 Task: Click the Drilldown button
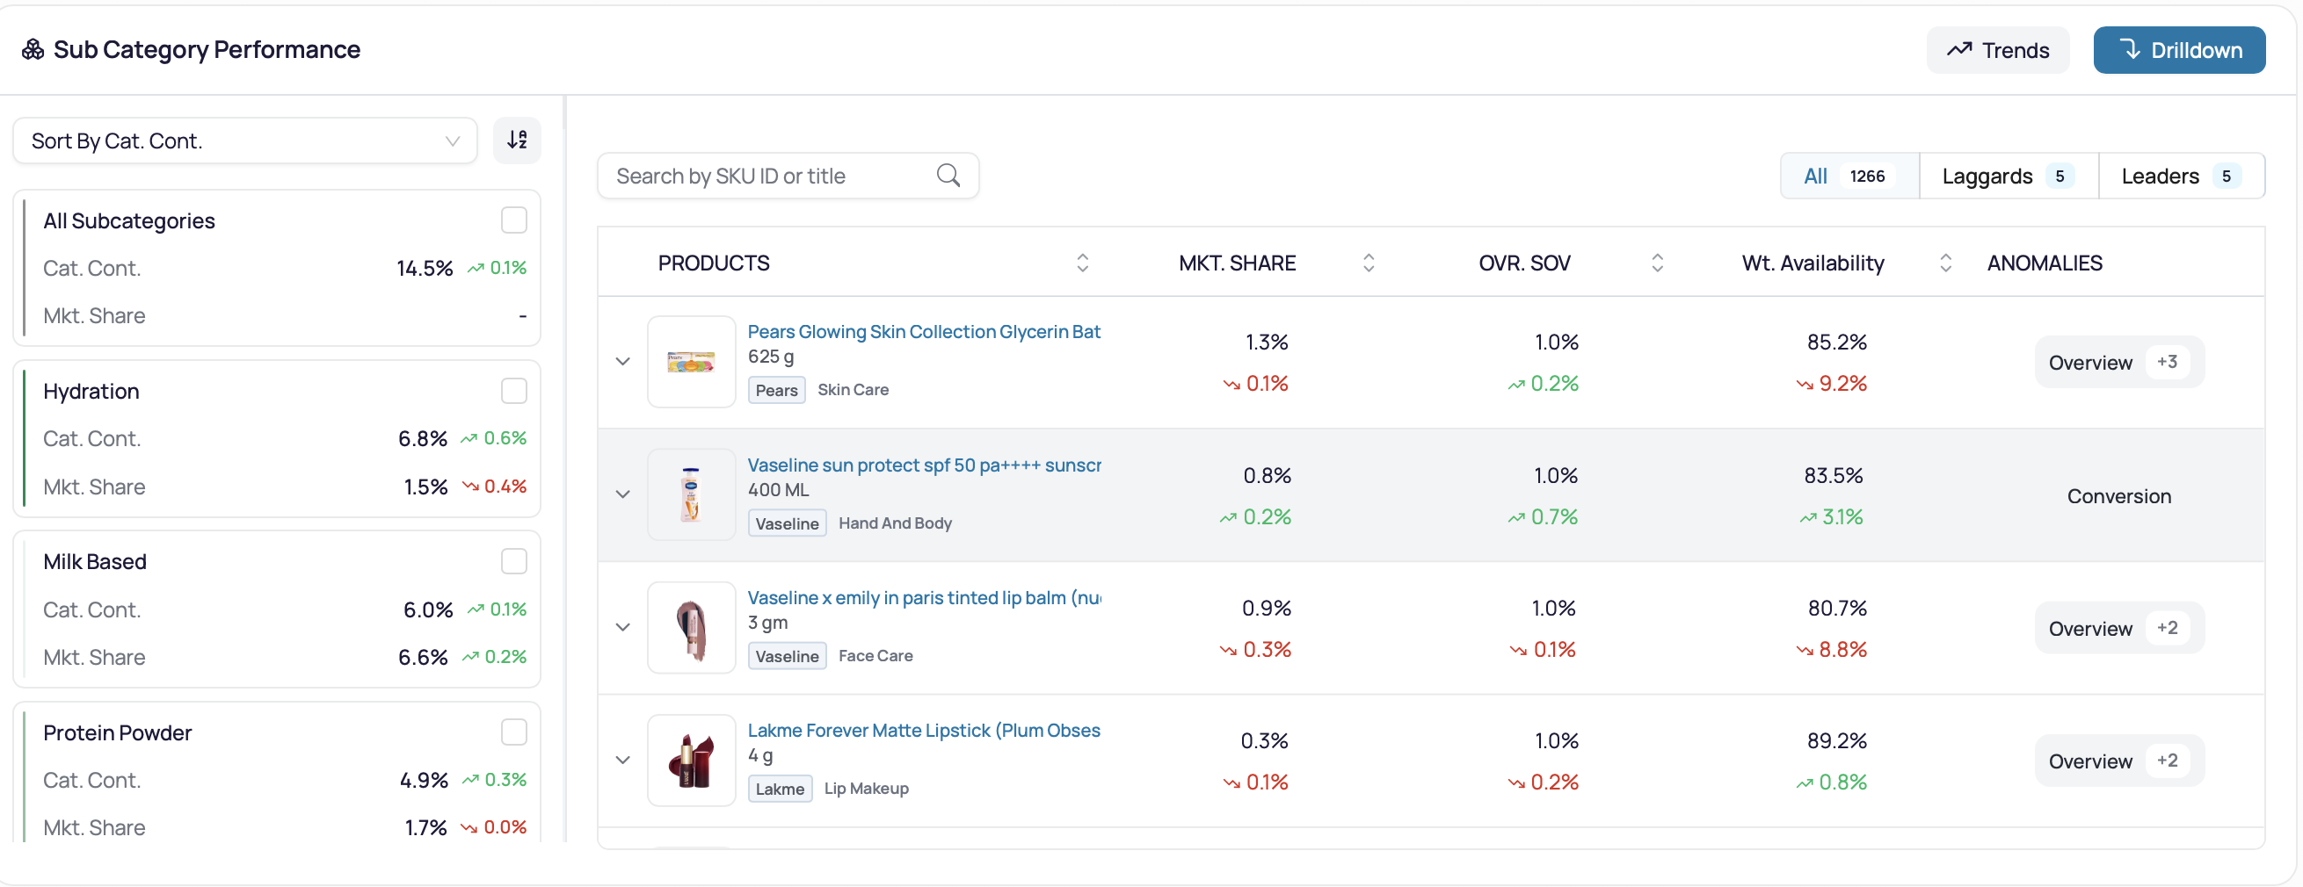point(2179,50)
